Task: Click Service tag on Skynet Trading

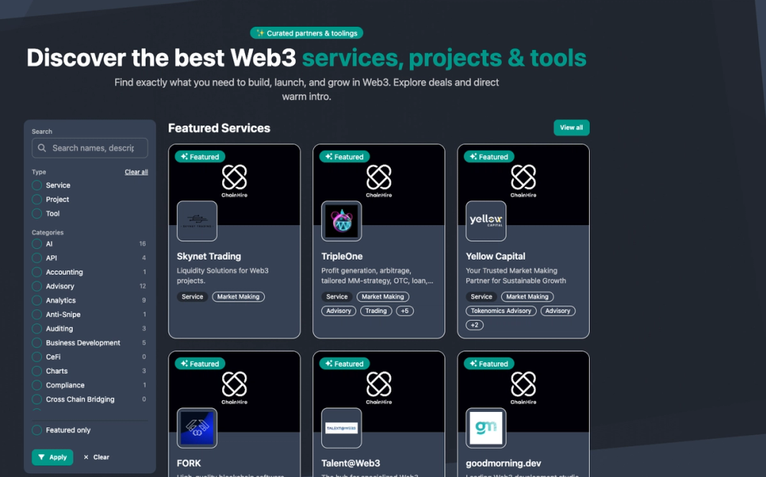Action: (192, 297)
